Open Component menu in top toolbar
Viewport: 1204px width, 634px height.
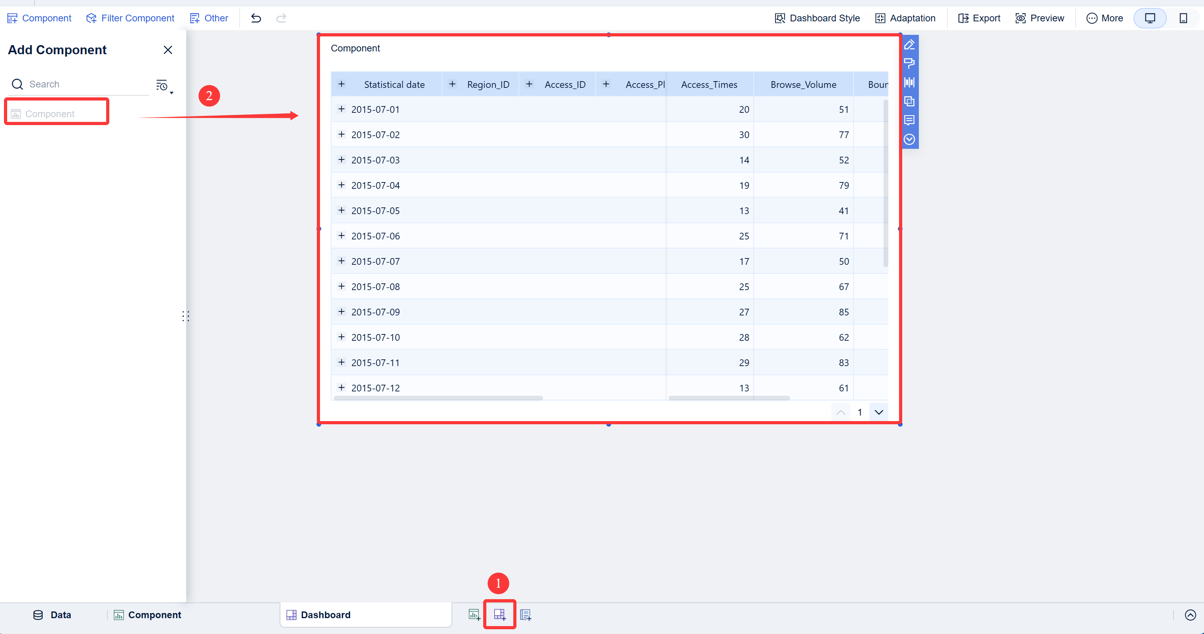[x=39, y=18]
